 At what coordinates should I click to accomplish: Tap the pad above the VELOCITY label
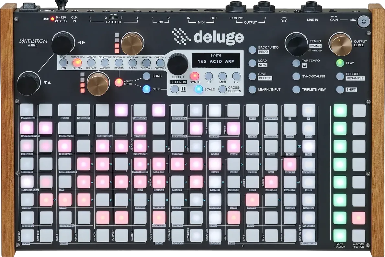pyautogui.click(x=309, y=218)
